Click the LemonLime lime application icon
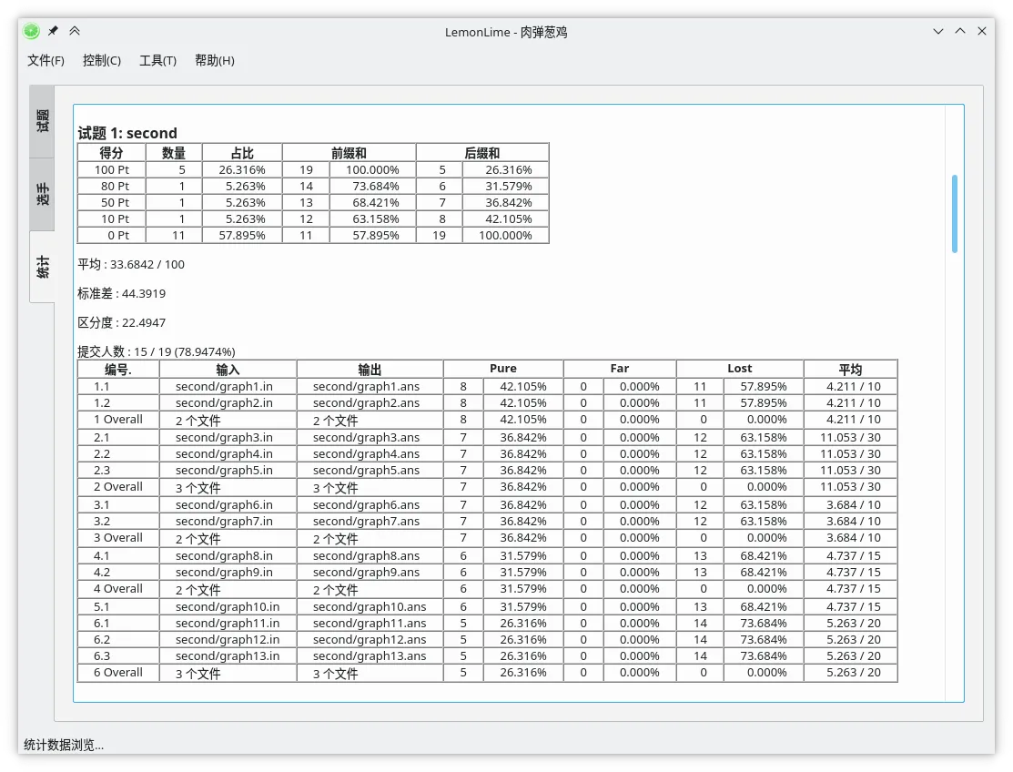1013x772 pixels. coord(31,30)
